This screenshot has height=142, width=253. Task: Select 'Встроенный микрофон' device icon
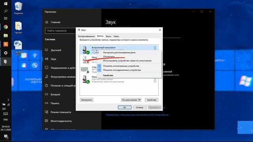coord(86,50)
